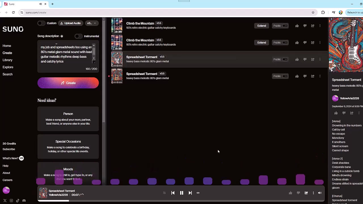Share the second Climb the Mountain song

pos(313,42)
